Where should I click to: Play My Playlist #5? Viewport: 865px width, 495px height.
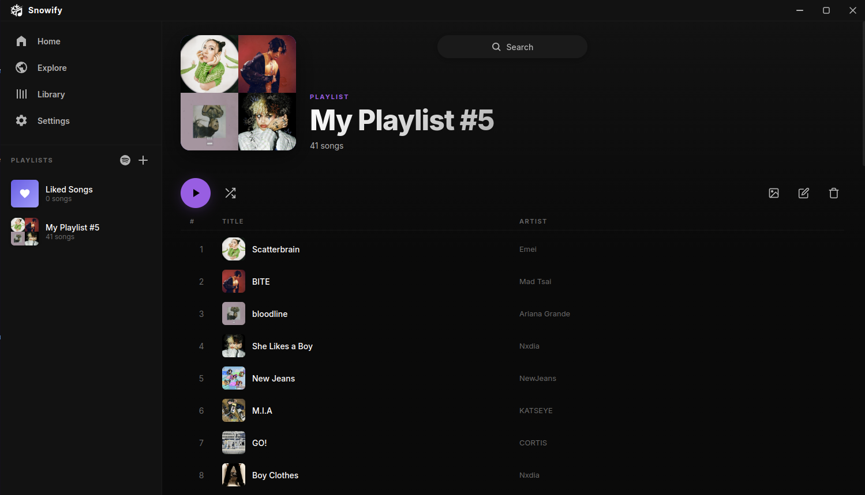pos(196,192)
